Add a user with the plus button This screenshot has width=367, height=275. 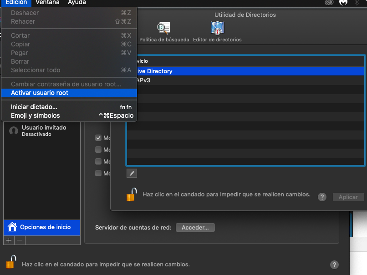[x=9, y=240]
